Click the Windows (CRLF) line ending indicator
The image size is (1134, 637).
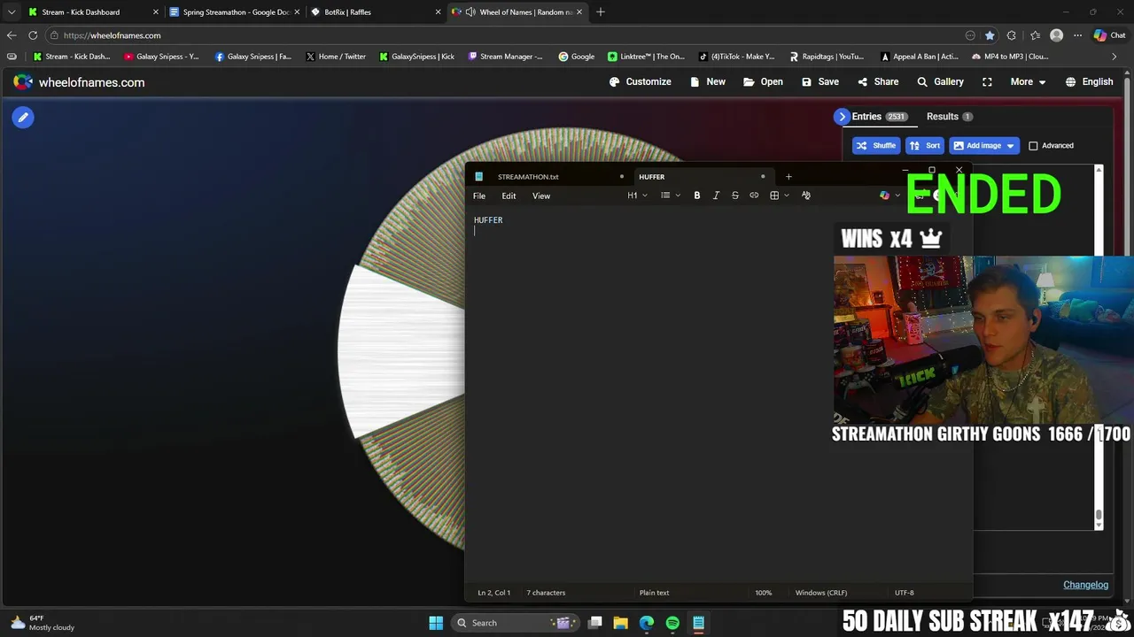[821, 593]
